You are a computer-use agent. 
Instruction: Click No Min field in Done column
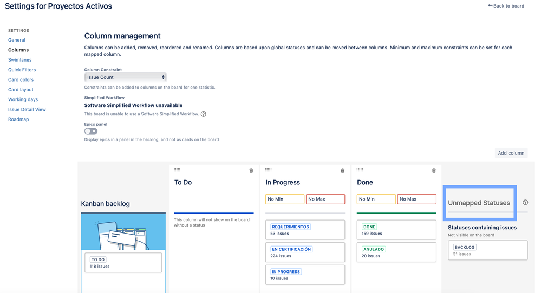[x=376, y=199]
